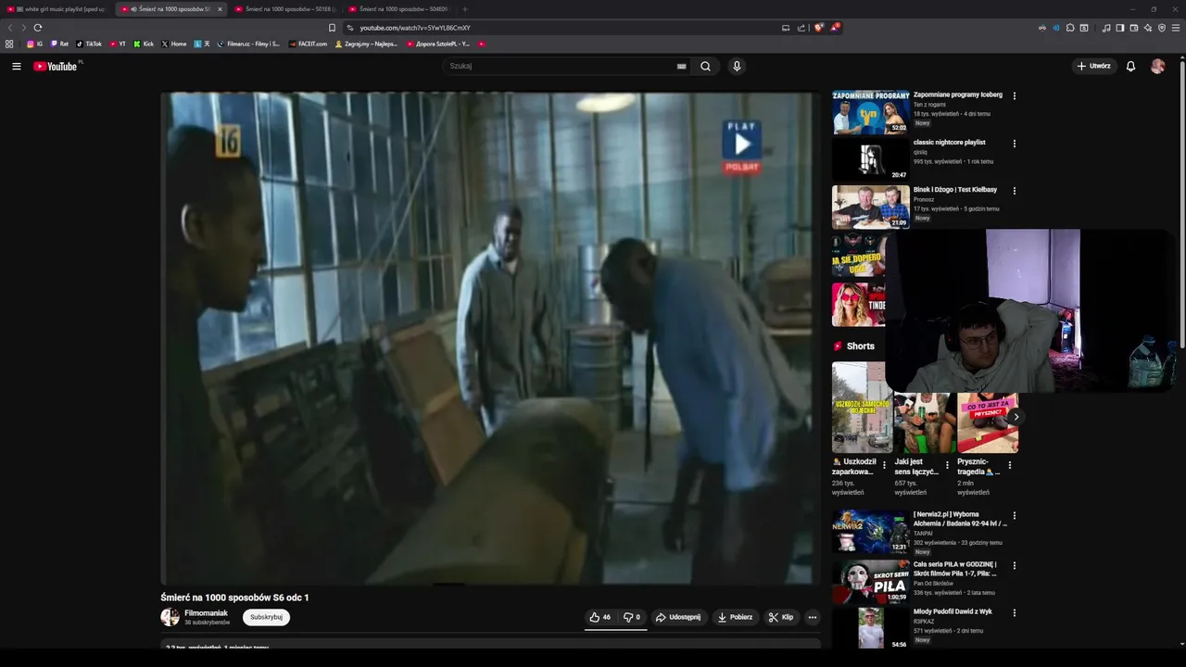The image size is (1186, 667).
Task: Go forward with the browser forward arrow
Action: pyautogui.click(x=23, y=28)
